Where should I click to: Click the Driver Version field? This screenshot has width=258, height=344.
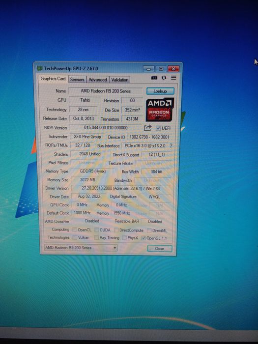[121, 188]
